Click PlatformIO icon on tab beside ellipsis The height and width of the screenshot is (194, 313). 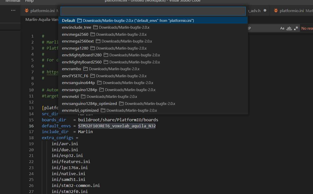(x=26, y=11)
